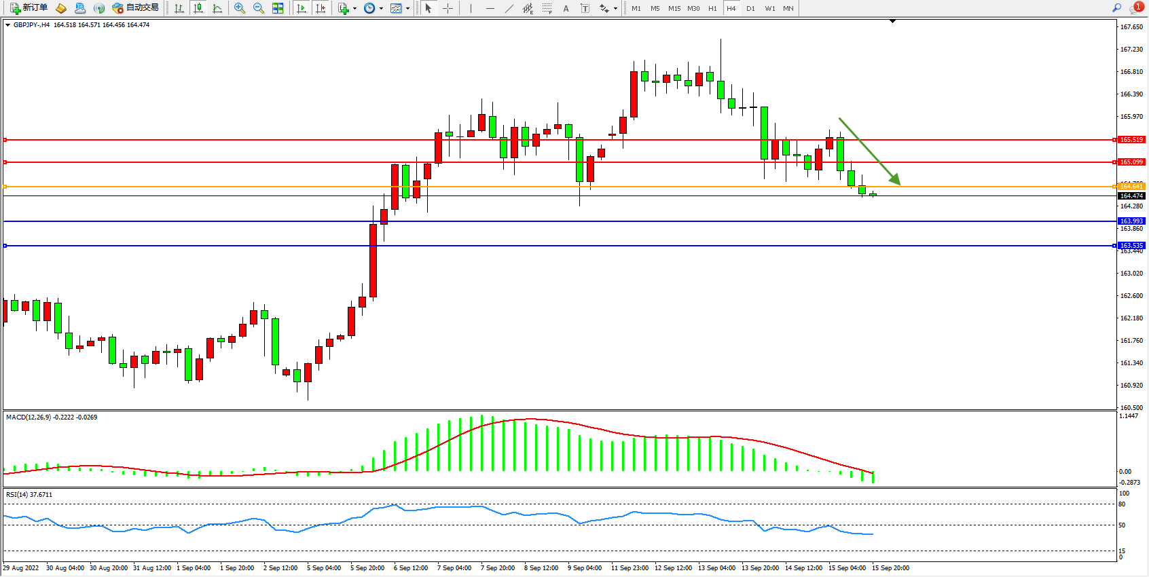The width and height of the screenshot is (1149, 577).
Task: Switch chart to bar chart type
Action: (179, 8)
